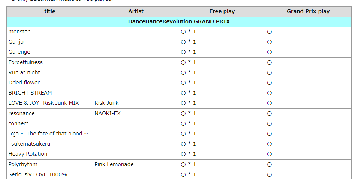Click the artist name NAOKI-EX

(108, 113)
